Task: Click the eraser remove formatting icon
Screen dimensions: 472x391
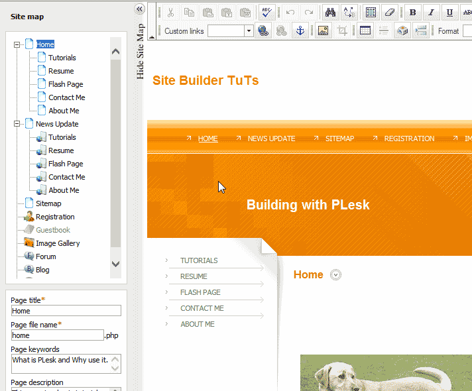Action: pos(389,13)
